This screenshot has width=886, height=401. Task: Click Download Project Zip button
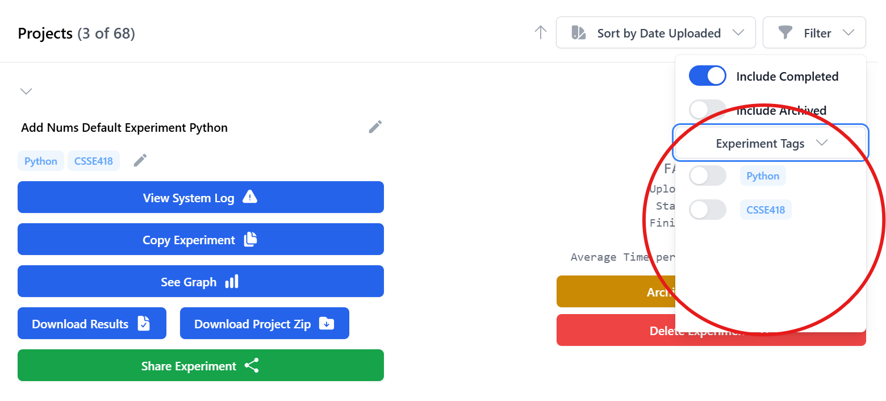coord(265,323)
